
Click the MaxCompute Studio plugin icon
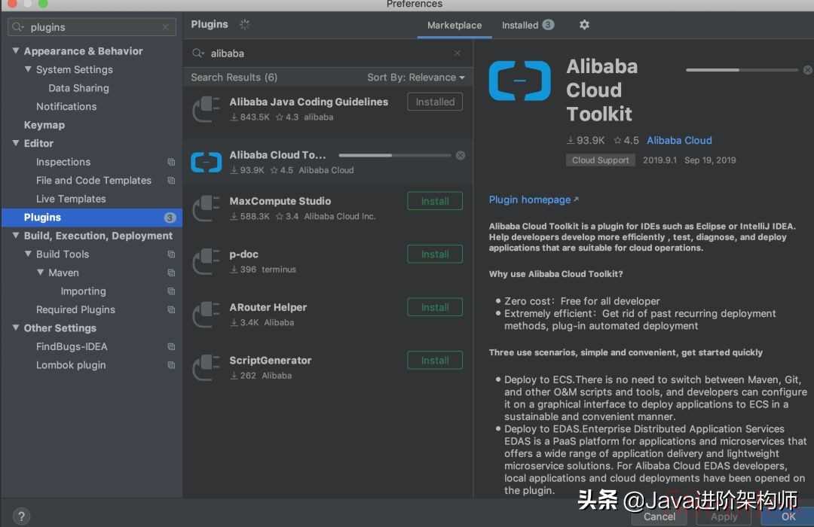tap(206, 209)
